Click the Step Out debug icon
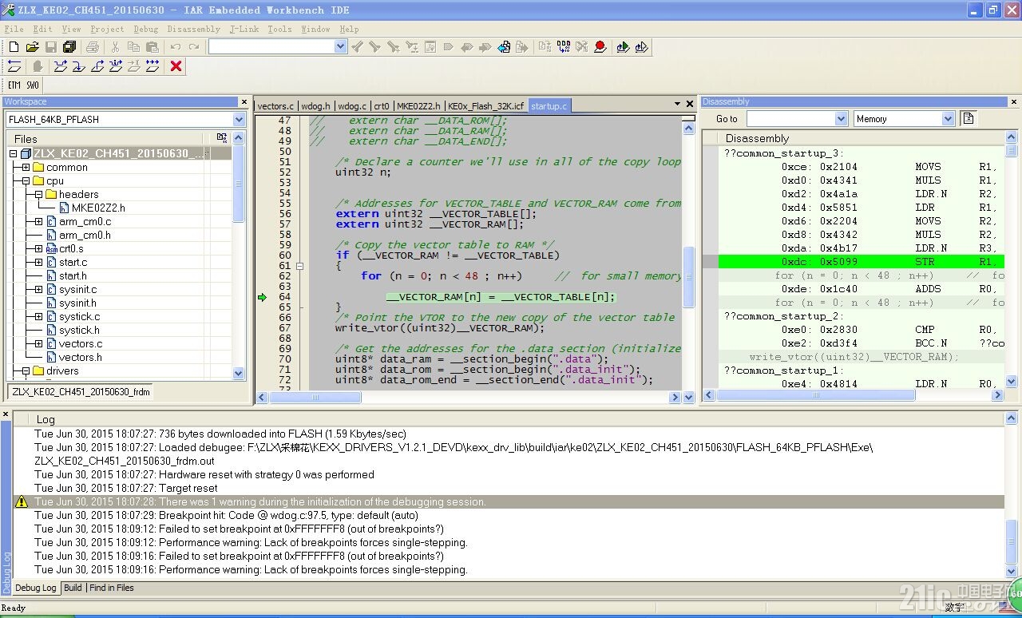 (x=97, y=66)
